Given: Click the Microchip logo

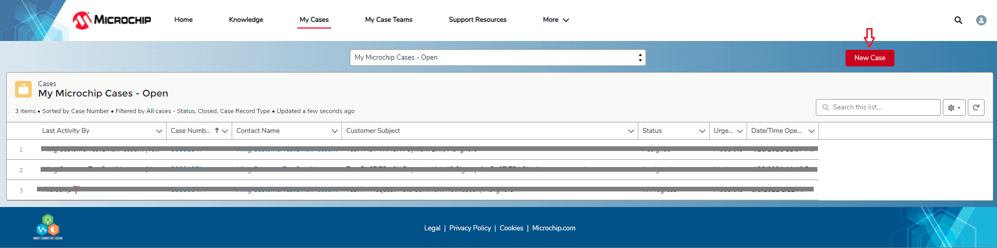Looking at the screenshot, I should (112, 20).
